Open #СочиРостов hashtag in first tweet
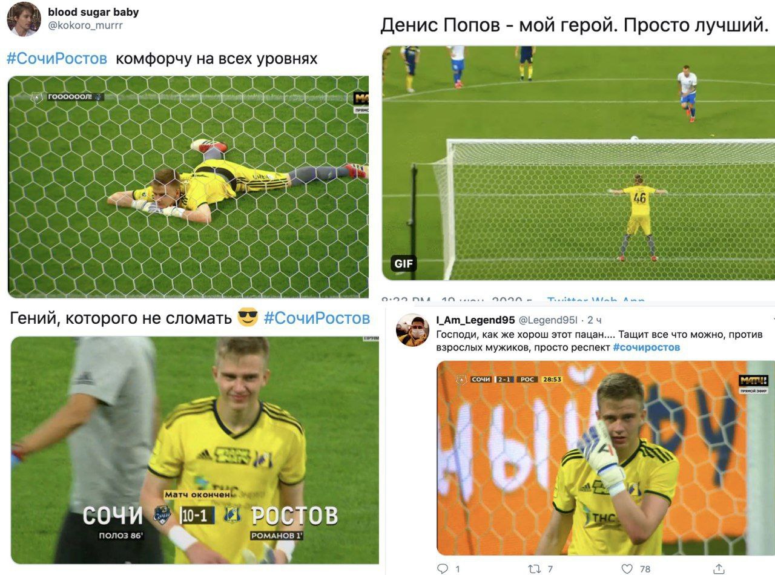The image size is (775, 575). [x=57, y=59]
